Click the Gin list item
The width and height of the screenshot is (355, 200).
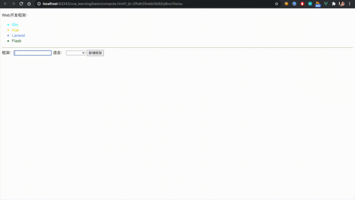point(15,25)
